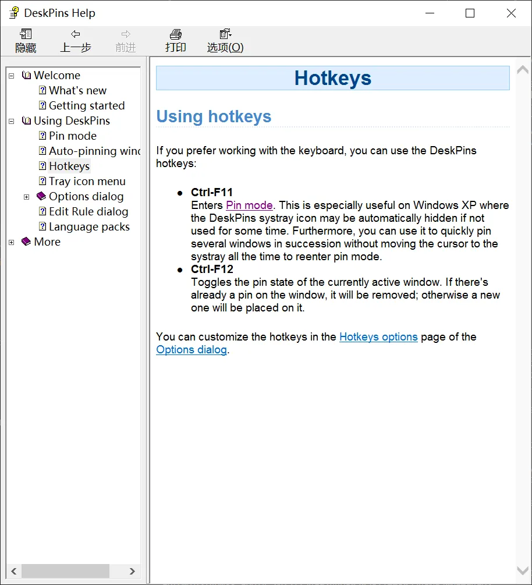Follow the Pin mode link in text

pyautogui.click(x=249, y=205)
